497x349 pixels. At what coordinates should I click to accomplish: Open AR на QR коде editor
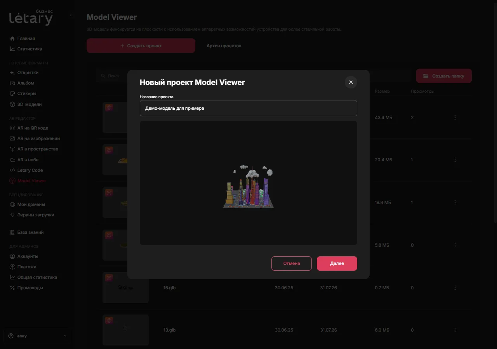click(x=33, y=128)
